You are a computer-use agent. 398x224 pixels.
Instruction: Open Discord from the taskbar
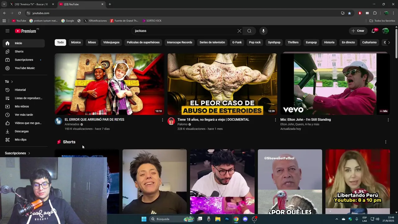(245, 219)
